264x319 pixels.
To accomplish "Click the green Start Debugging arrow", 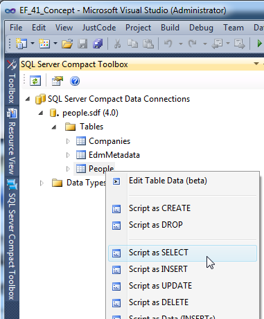I will tap(259, 44).
